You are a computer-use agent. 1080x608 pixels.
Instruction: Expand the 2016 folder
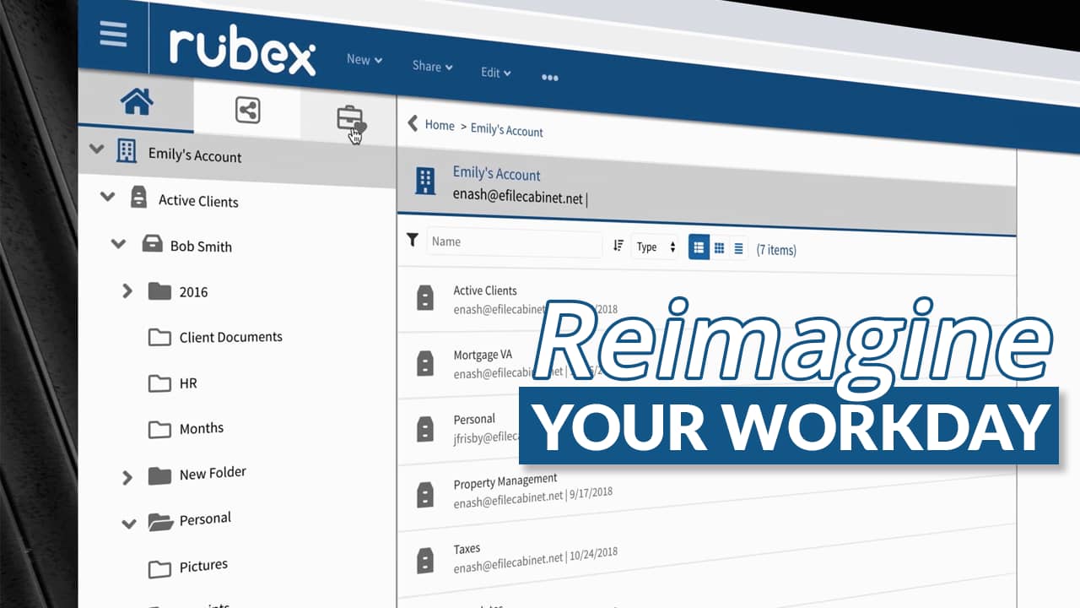pyautogui.click(x=127, y=290)
